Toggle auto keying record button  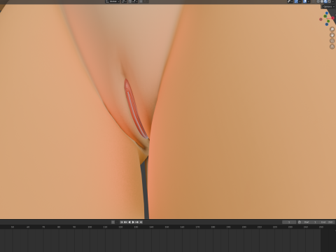pyautogui.click(x=113, y=222)
